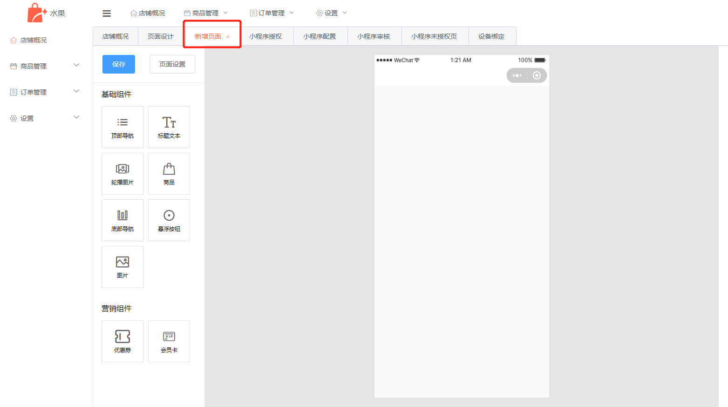Switch to the 设备绑定 tab
This screenshot has height=407, width=728.
click(491, 36)
